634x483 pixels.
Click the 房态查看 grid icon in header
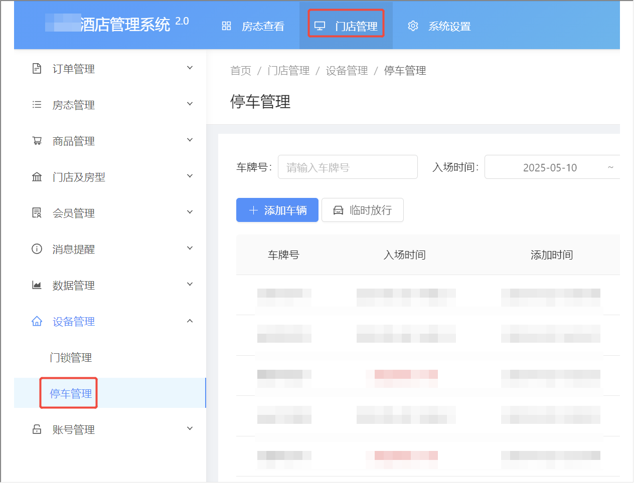click(226, 26)
